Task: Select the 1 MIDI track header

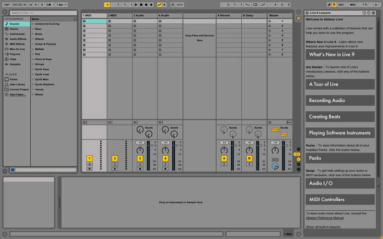Action: point(94,15)
